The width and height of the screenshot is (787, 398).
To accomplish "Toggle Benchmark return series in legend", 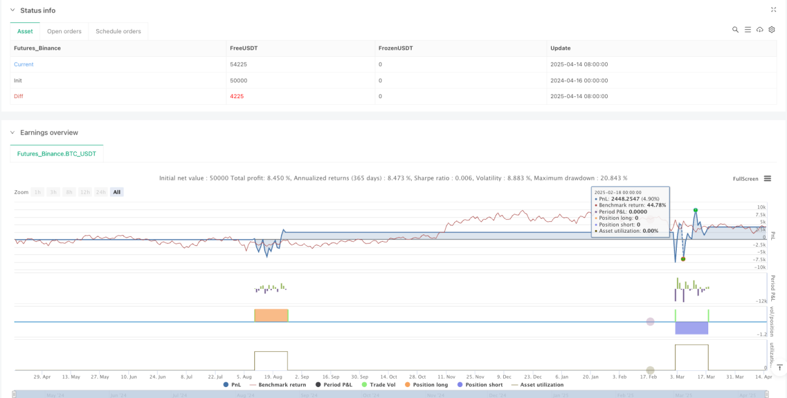I will point(278,385).
